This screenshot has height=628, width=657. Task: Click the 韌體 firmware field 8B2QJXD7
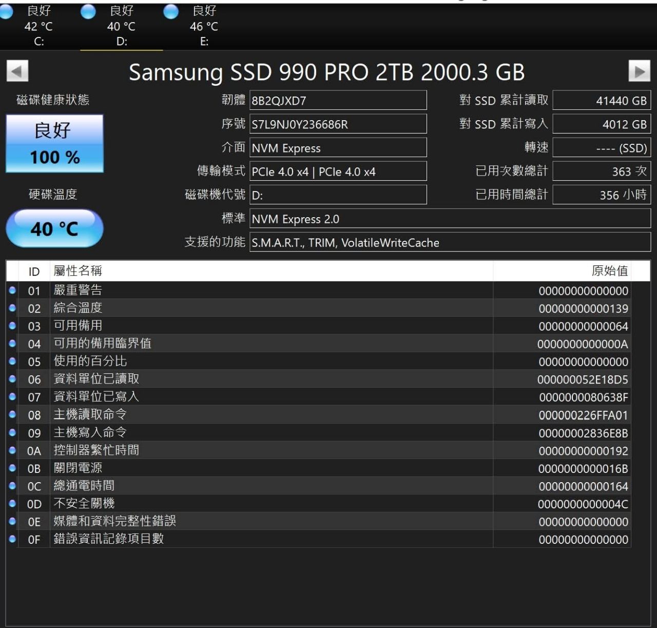point(338,101)
